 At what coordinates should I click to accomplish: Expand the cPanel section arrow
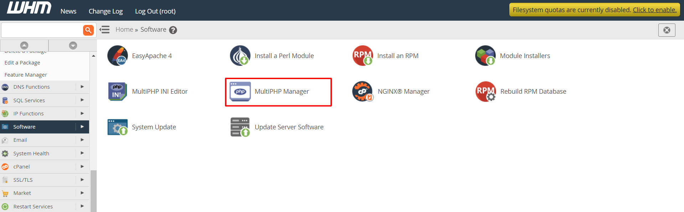click(x=82, y=166)
